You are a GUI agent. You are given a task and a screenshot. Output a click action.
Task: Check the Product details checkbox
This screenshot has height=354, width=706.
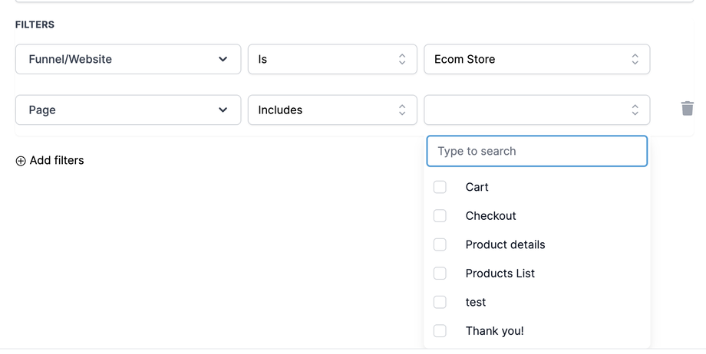[440, 244]
